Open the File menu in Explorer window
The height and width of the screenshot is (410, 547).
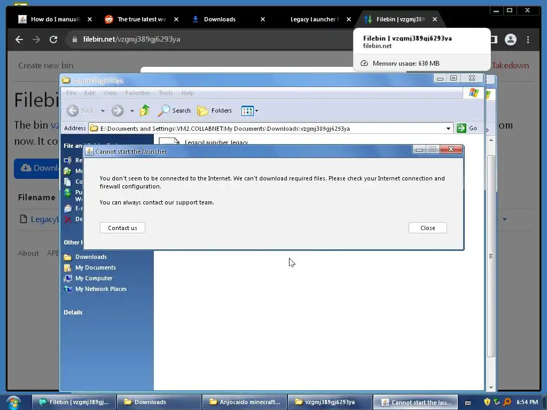[x=71, y=93]
